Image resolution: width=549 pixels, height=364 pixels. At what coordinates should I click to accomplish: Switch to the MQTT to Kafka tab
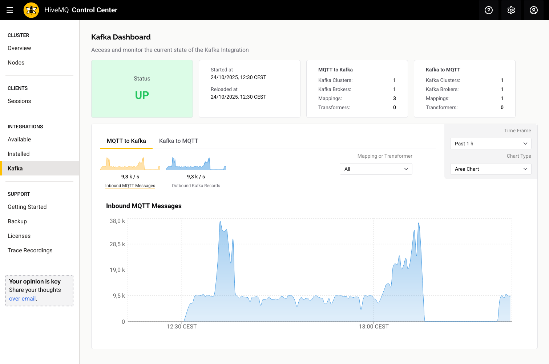click(x=126, y=141)
